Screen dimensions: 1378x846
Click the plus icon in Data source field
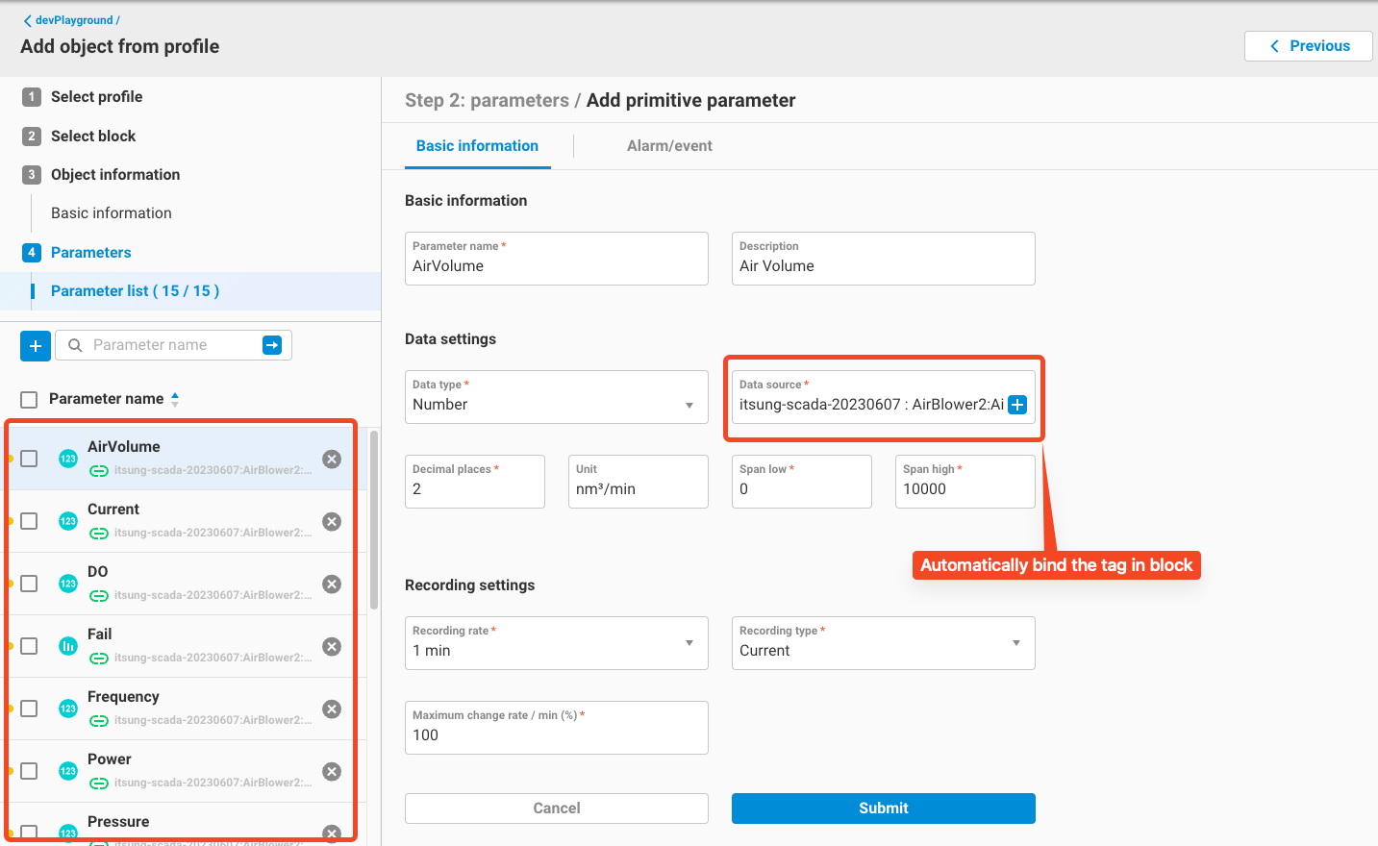[x=1017, y=405]
